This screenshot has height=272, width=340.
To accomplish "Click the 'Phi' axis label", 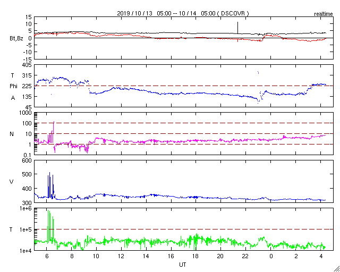I will tap(13, 87).
